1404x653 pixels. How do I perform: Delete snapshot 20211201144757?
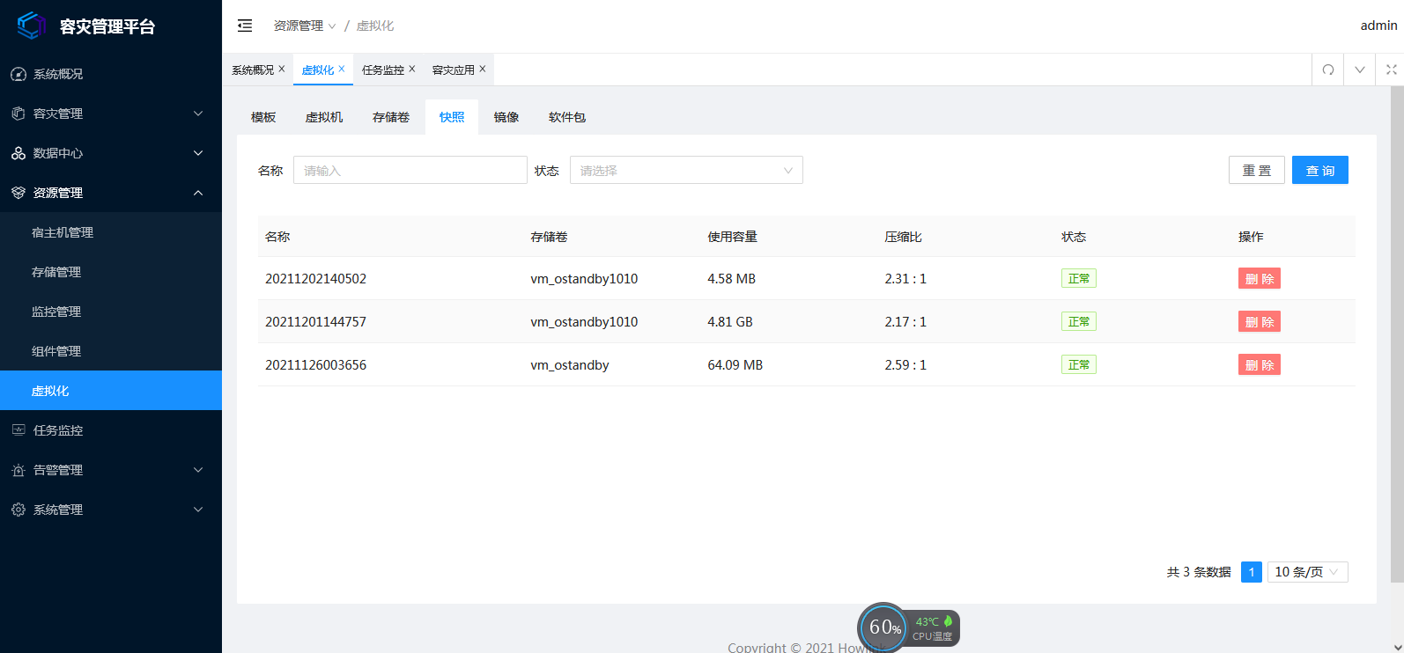pyautogui.click(x=1260, y=321)
